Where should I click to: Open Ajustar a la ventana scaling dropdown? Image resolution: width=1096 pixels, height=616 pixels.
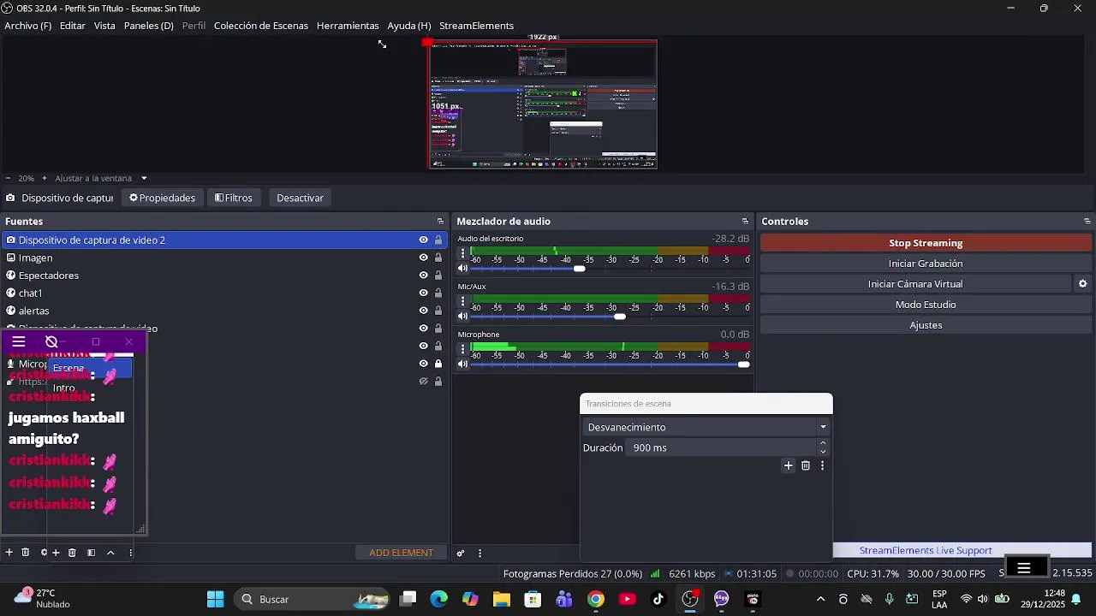pyautogui.click(x=101, y=178)
